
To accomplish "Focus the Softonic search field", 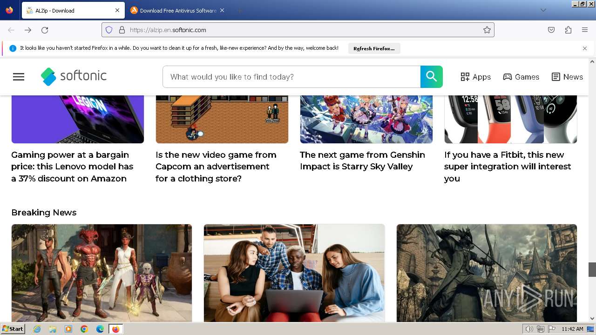I will (291, 77).
